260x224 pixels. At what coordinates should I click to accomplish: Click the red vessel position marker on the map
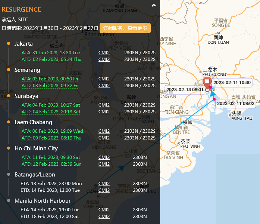point(207,82)
